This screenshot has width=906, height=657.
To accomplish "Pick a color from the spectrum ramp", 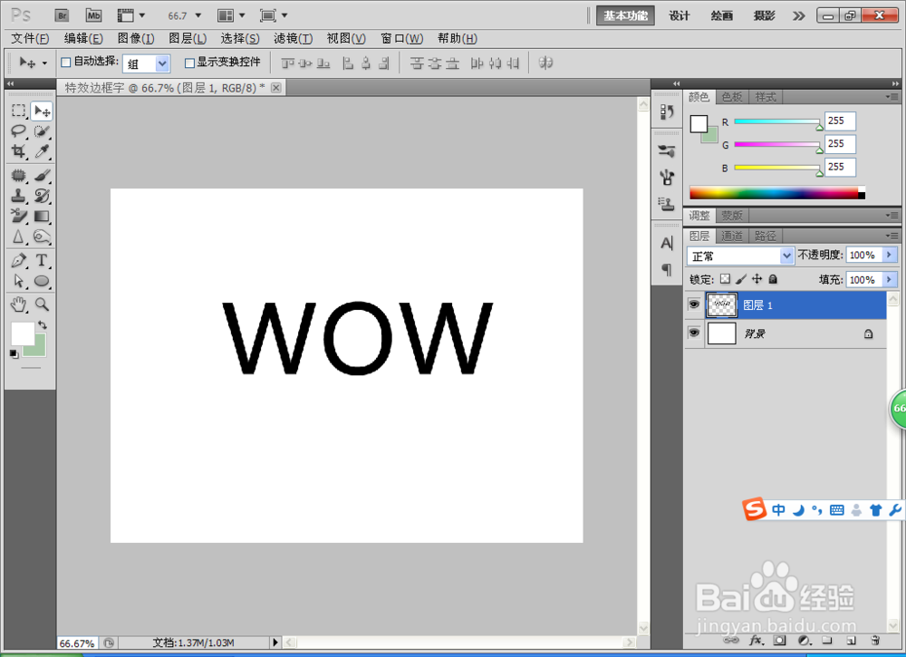I will click(777, 193).
